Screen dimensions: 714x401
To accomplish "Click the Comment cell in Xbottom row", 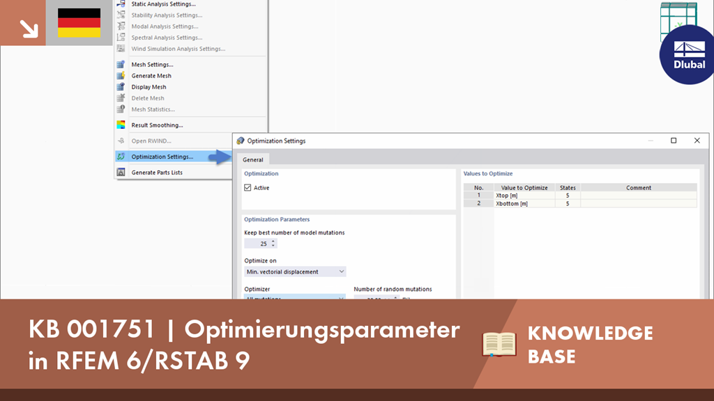I will point(639,204).
